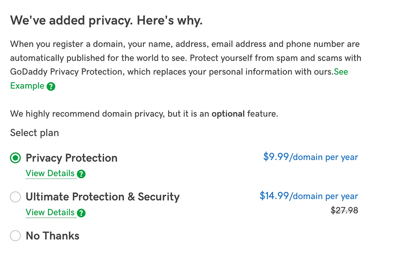Click the "Select plan" text
The width and height of the screenshot is (393, 261).
click(35, 133)
